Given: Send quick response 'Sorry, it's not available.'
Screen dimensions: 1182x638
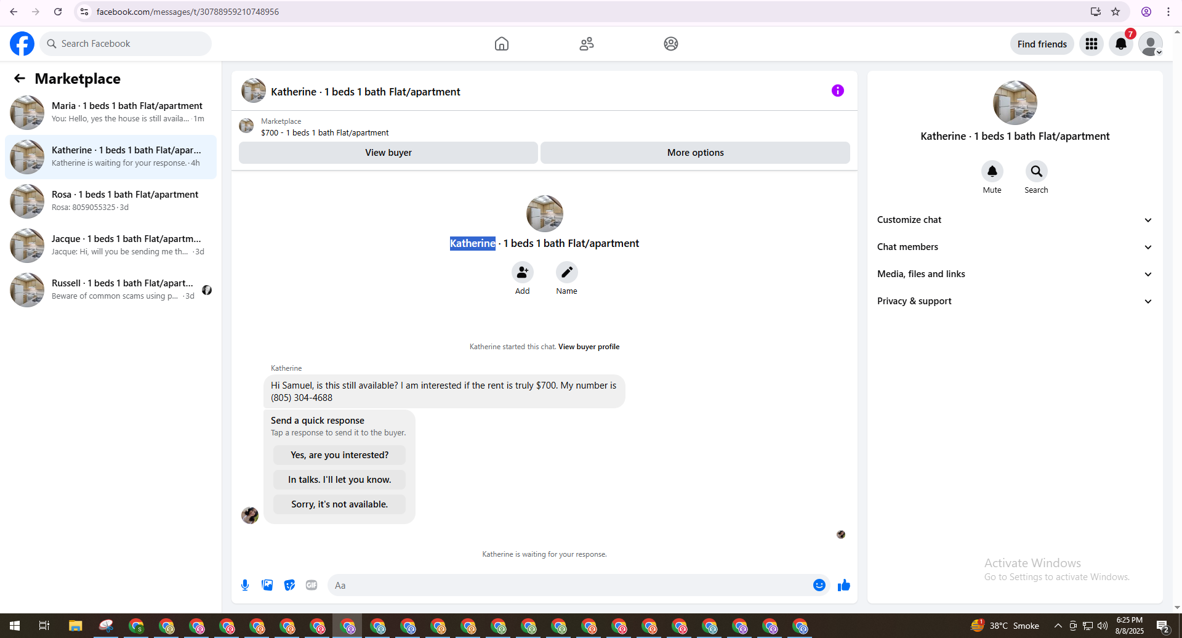Looking at the screenshot, I should click(x=339, y=504).
